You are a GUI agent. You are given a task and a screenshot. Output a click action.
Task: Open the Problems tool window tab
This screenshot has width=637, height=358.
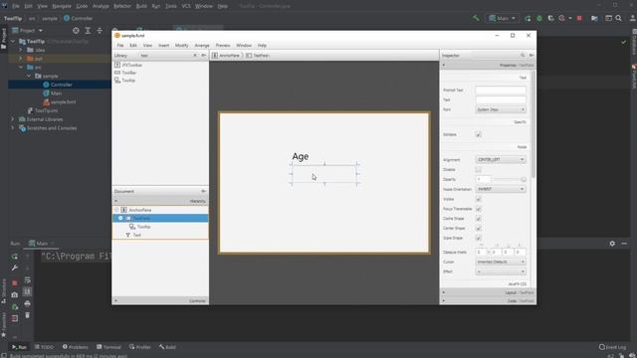[76, 347]
